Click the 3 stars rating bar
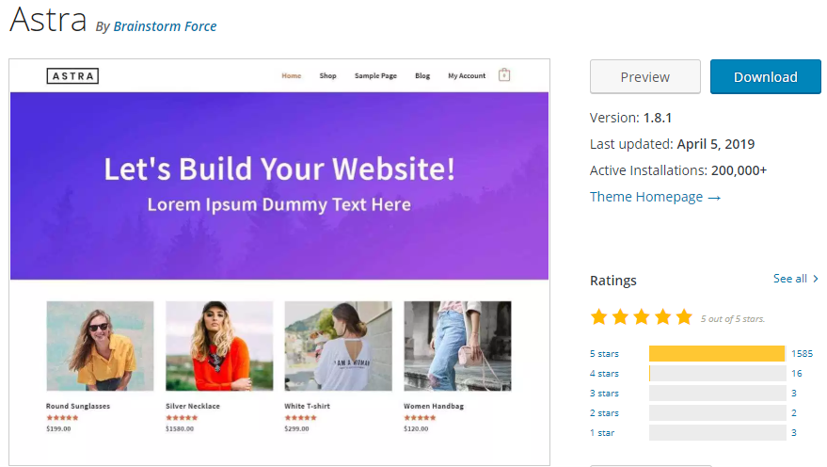 point(717,394)
